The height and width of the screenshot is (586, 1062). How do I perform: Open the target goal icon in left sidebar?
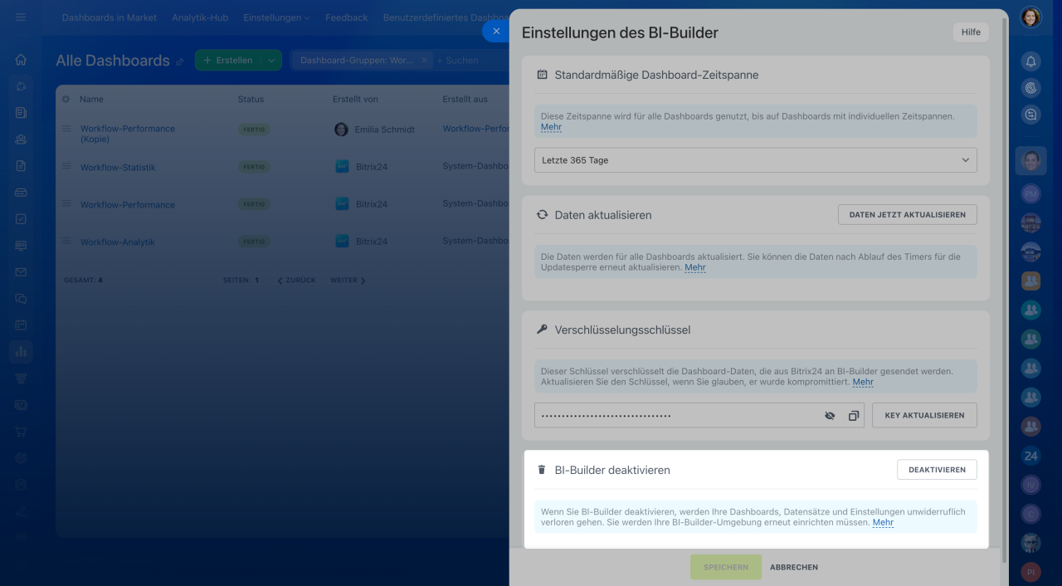click(x=21, y=458)
